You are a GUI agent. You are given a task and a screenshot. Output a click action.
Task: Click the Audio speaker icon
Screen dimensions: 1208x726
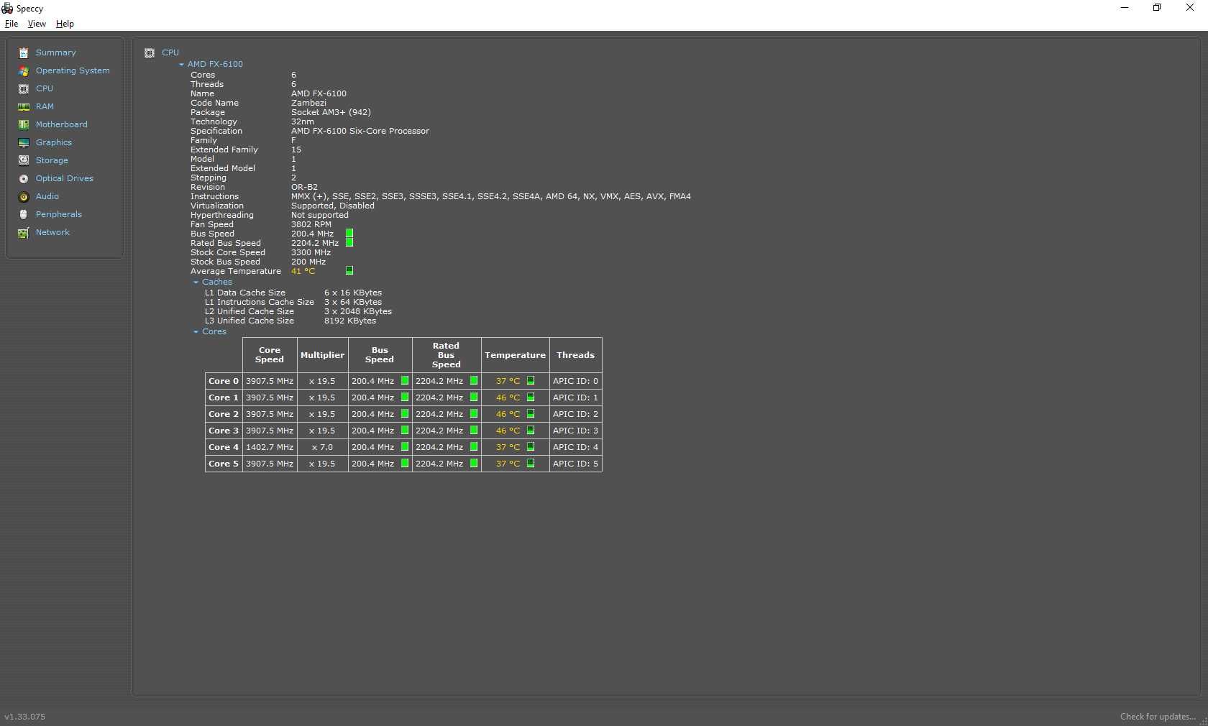coord(24,196)
